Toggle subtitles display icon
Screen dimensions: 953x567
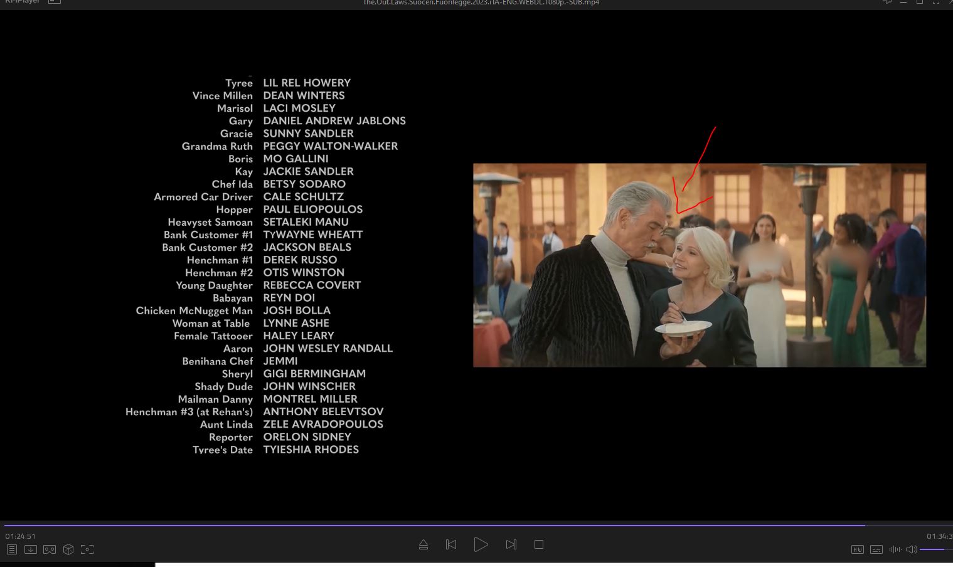pos(876,549)
